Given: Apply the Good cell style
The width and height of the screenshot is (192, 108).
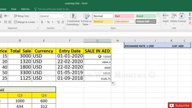Looking at the screenshot, I should pos(146,16).
